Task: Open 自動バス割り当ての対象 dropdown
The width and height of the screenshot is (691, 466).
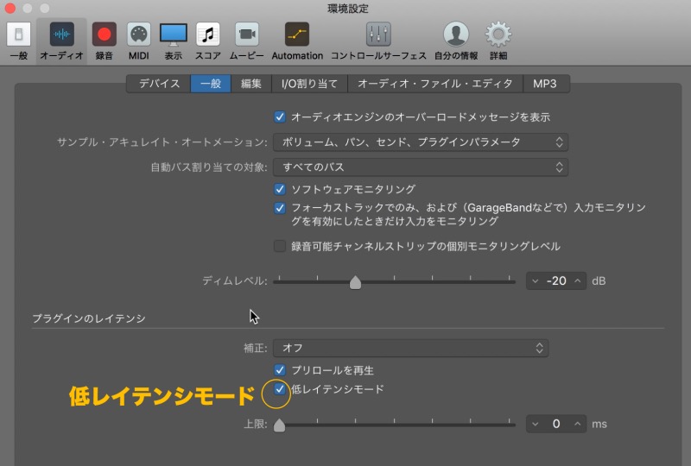Action: click(x=421, y=167)
